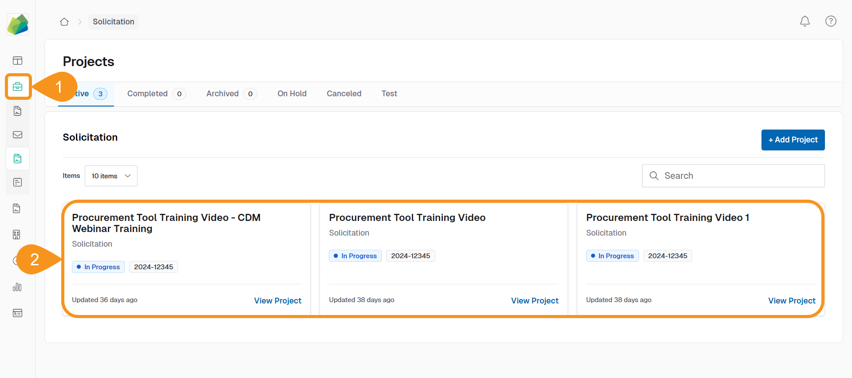Open the bottom card-list icon in sidebar
Image resolution: width=852 pixels, height=378 pixels.
pos(18,313)
